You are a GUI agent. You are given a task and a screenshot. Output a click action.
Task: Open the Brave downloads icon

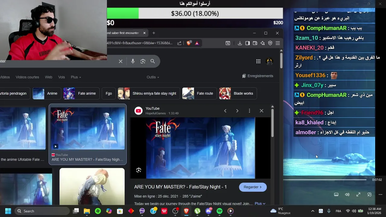pyautogui.click(x=240, y=43)
